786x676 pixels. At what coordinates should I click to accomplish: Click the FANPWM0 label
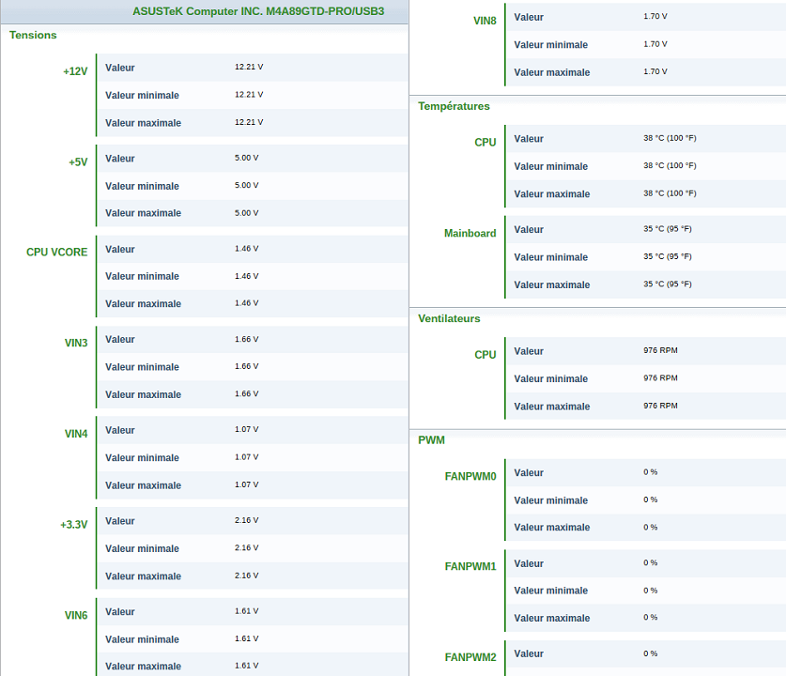click(x=470, y=476)
